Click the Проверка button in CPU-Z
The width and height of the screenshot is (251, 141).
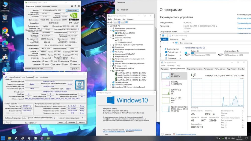[72, 122]
